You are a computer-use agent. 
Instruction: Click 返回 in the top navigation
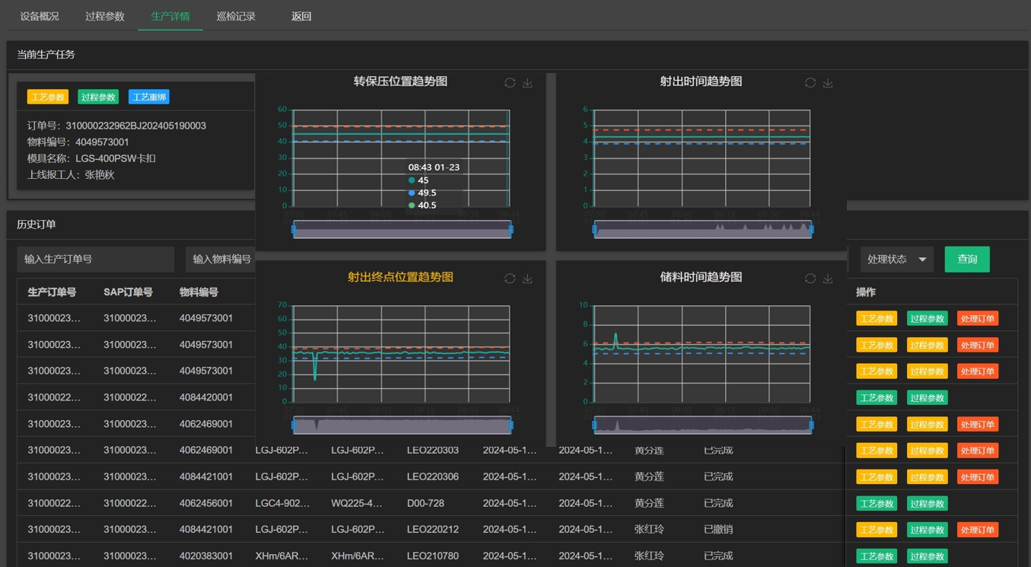click(x=301, y=16)
